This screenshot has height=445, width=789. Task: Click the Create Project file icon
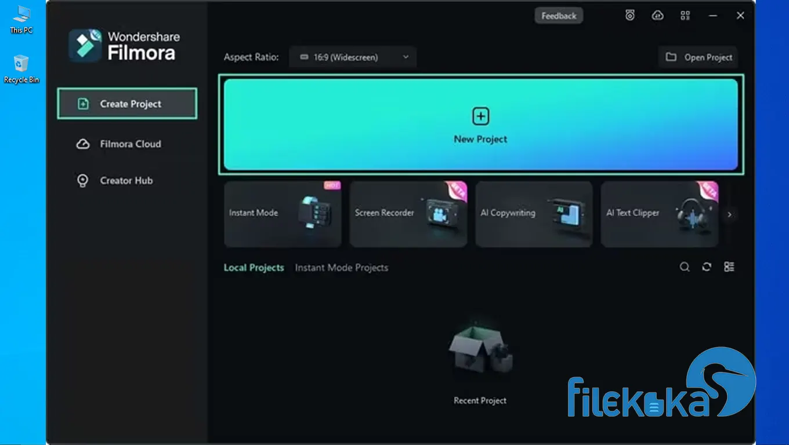click(x=83, y=104)
